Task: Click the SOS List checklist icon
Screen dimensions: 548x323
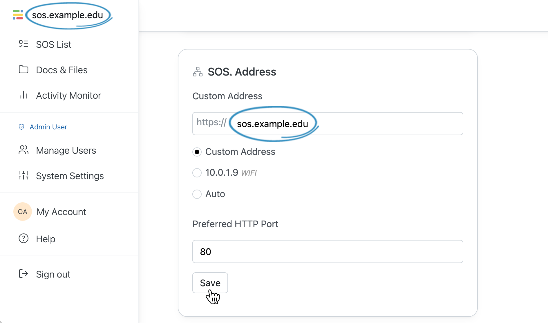Action: coord(23,44)
